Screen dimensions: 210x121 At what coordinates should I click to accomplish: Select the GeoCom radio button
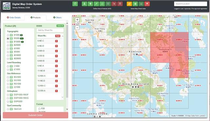(8, 109)
